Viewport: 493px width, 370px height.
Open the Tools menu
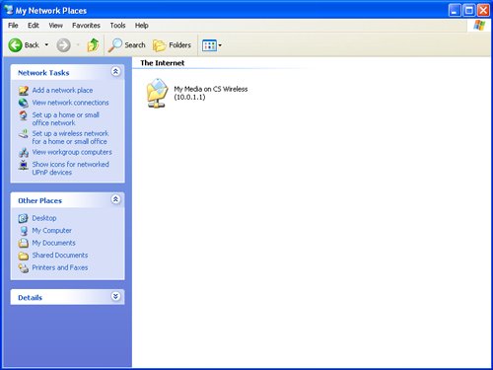117,26
